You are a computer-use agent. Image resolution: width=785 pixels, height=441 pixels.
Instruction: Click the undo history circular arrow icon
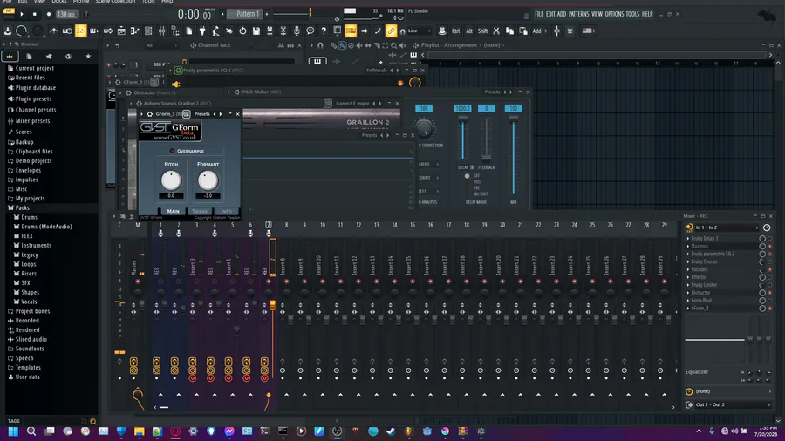[242, 31]
